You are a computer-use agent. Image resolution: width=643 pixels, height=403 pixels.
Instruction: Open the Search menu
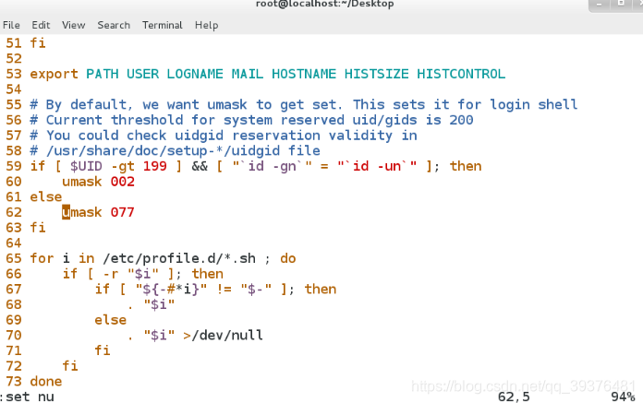click(114, 25)
